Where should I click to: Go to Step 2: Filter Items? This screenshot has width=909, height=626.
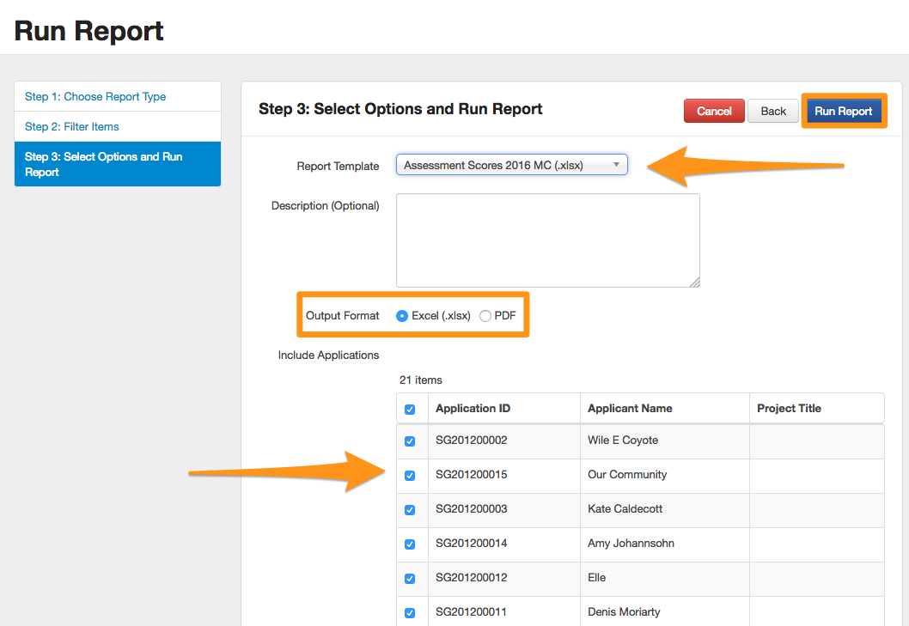72,127
